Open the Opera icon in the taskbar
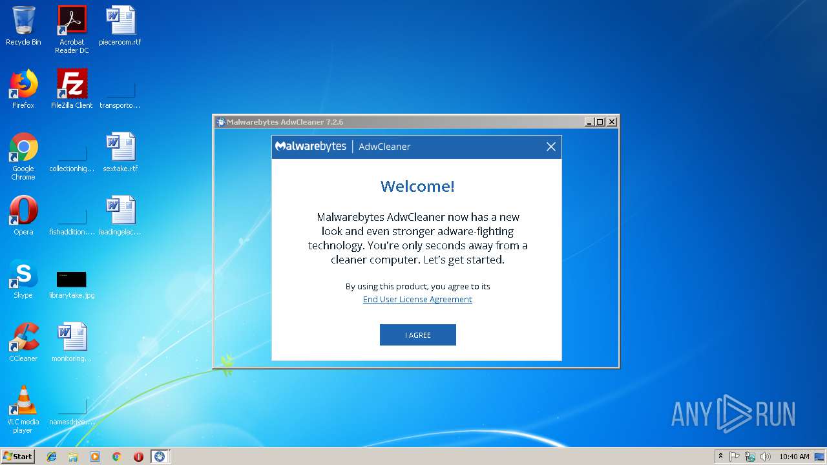 (x=138, y=456)
